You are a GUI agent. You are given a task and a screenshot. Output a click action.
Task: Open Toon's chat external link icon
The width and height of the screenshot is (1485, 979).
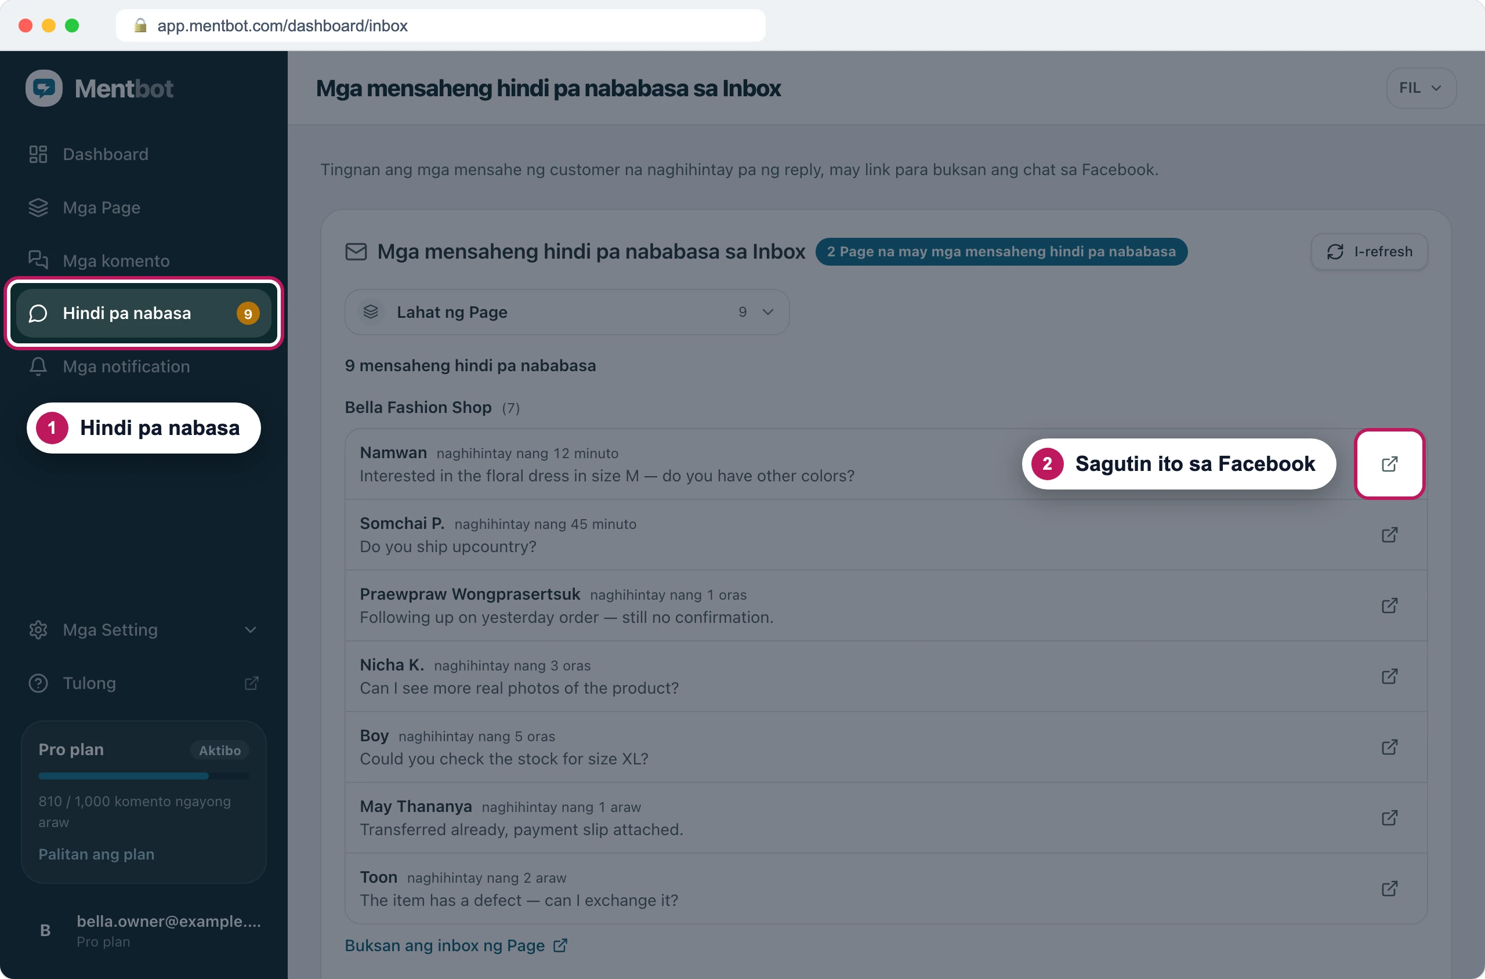click(1389, 889)
